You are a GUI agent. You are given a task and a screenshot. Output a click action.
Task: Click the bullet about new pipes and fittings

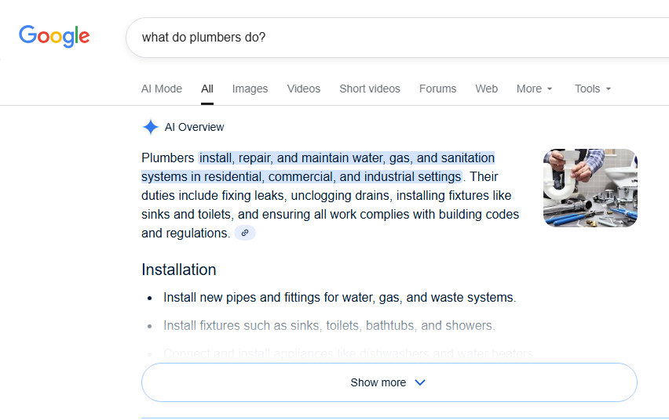click(x=339, y=298)
